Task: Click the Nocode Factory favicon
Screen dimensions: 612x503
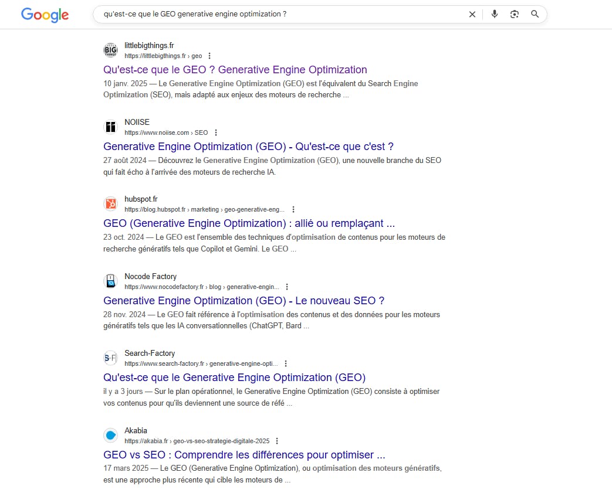Action: 110,281
